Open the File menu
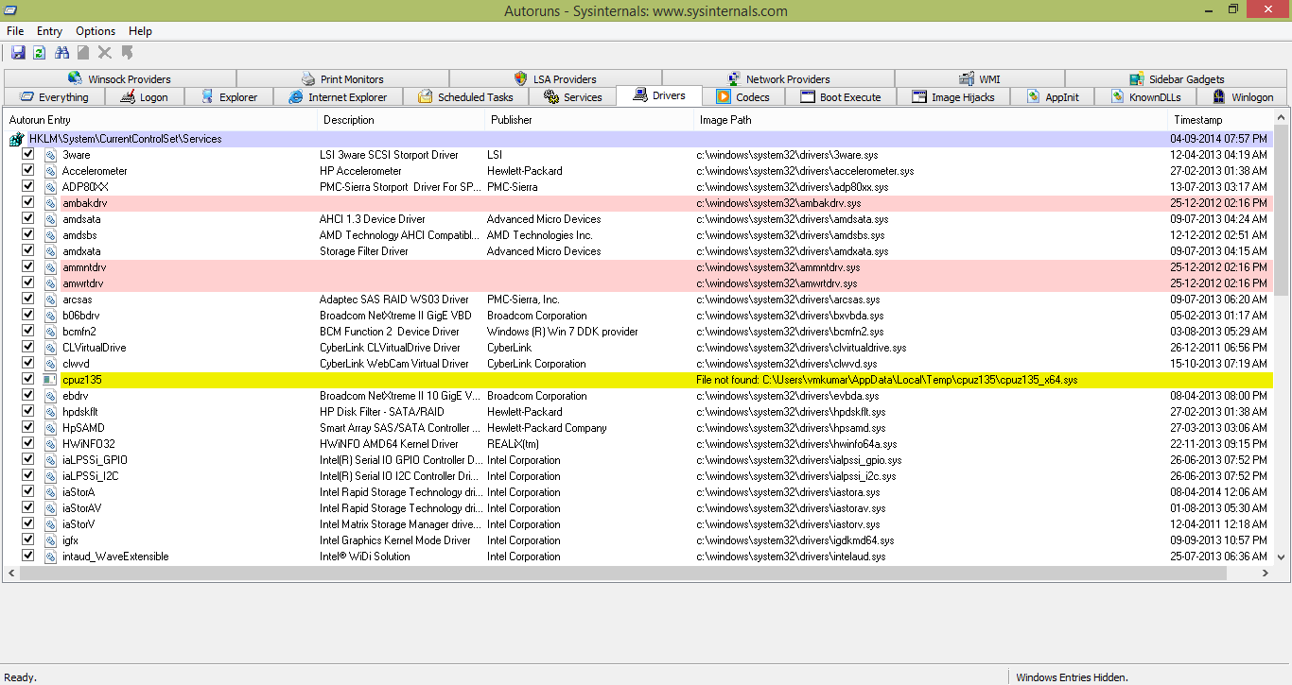 (x=15, y=31)
